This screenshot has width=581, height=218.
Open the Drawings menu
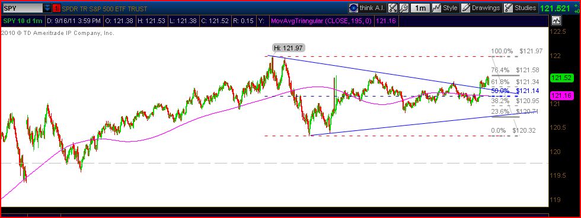(x=486, y=8)
